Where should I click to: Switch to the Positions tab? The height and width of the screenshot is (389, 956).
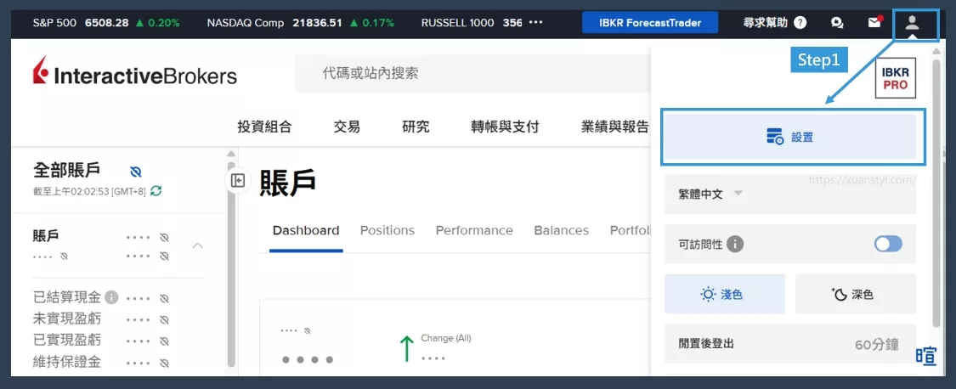[x=387, y=230]
